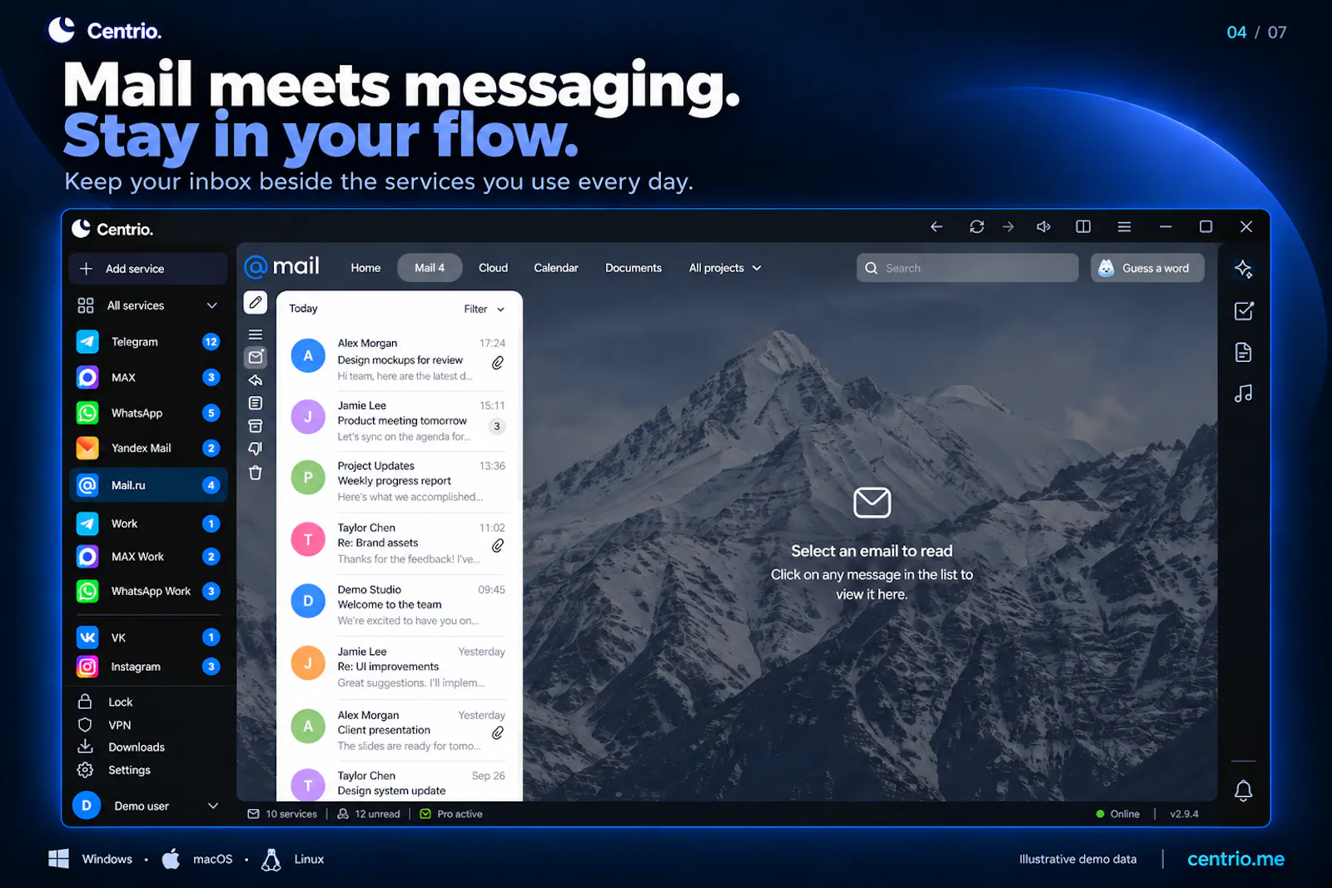Select the WhatsApp Work service
The height and width of the screenshot is (888, 1332).
coord(148,592)
